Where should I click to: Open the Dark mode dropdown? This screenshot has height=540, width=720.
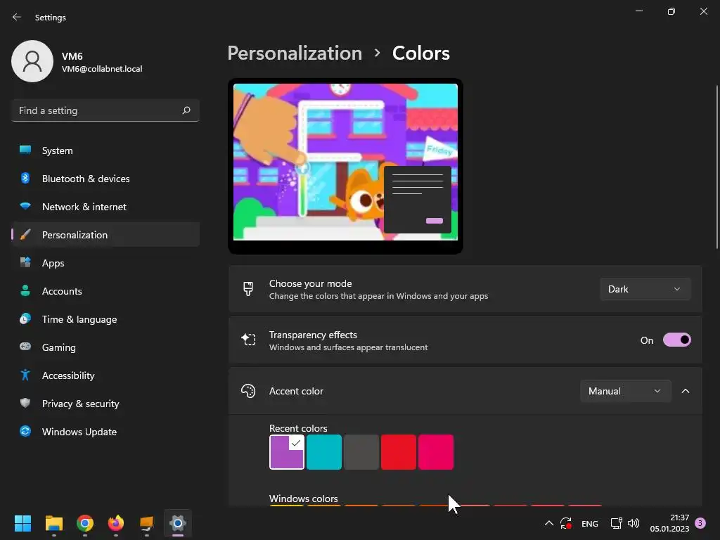pos(645,289)
